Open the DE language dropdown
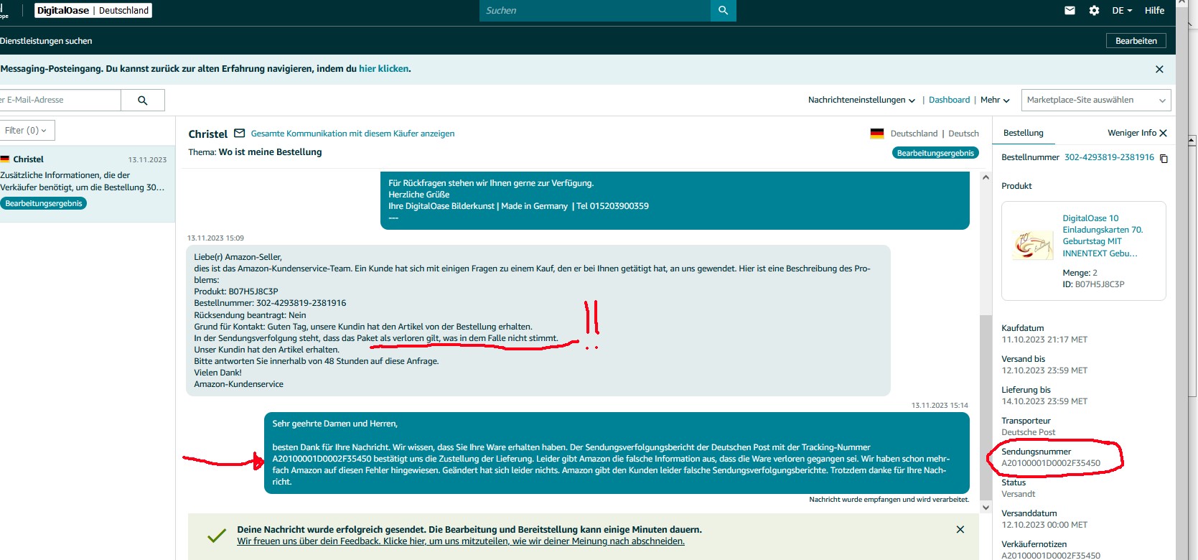Image resolution: width=1198 pixels, height=560 pixels. [x=1122, y=11]
